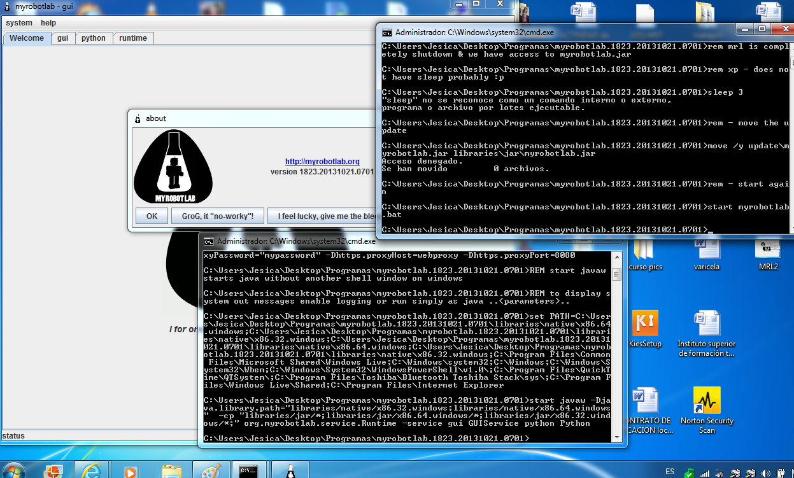This screenshot has height=478, width=794.
Task: Select the MRL2 desktop icon
Action: pyautogui.click(x=769, y=255)
